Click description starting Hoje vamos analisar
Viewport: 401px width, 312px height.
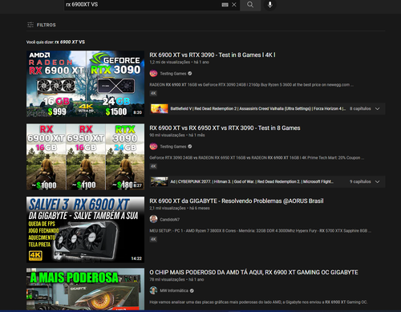258,302
